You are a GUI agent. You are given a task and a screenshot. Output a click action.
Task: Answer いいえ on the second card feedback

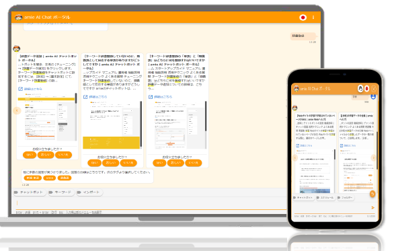(128, 163)
